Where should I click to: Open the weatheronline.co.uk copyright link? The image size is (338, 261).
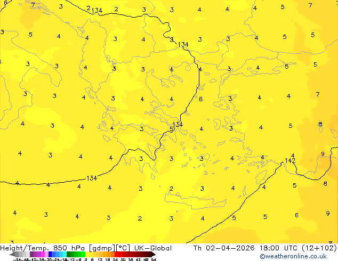[293, 256]
